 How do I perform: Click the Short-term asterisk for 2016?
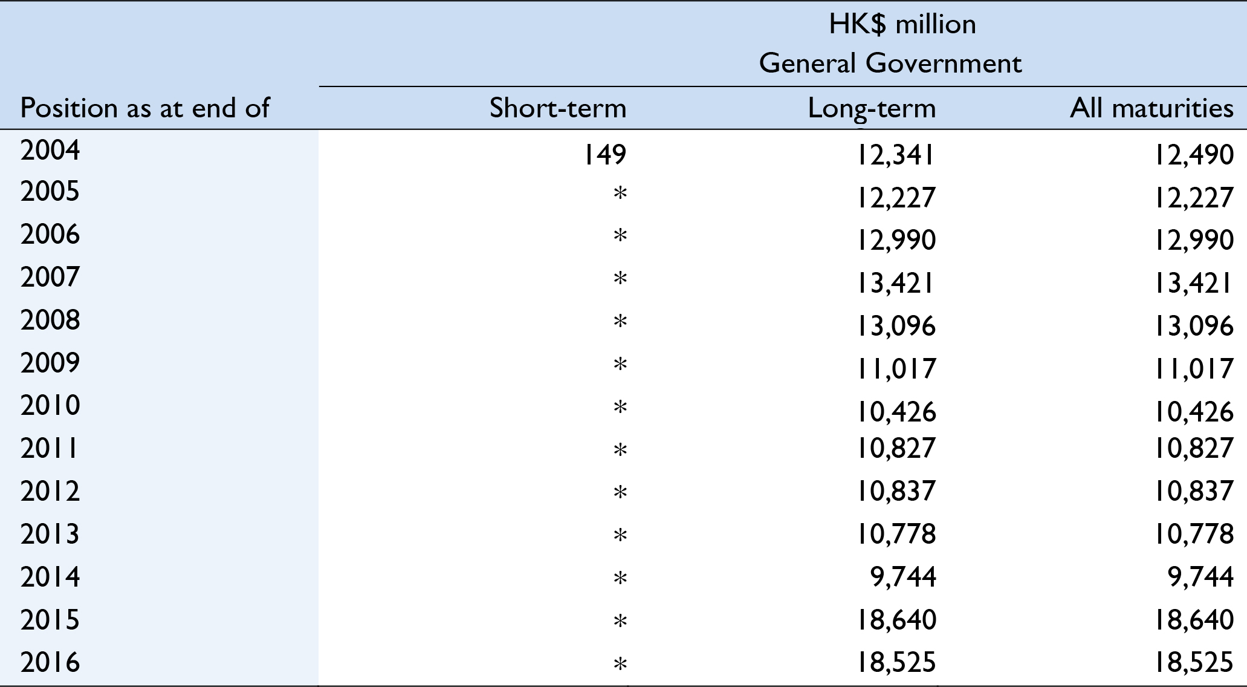tap(620, 664)
